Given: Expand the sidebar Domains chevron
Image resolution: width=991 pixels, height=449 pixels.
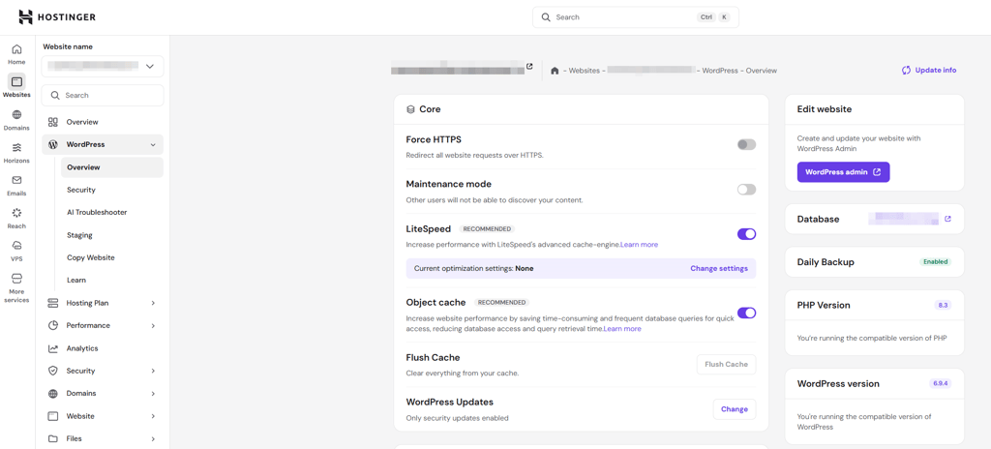Looking at the screenshot, I should pyautogui.click(x=153, y=393).
